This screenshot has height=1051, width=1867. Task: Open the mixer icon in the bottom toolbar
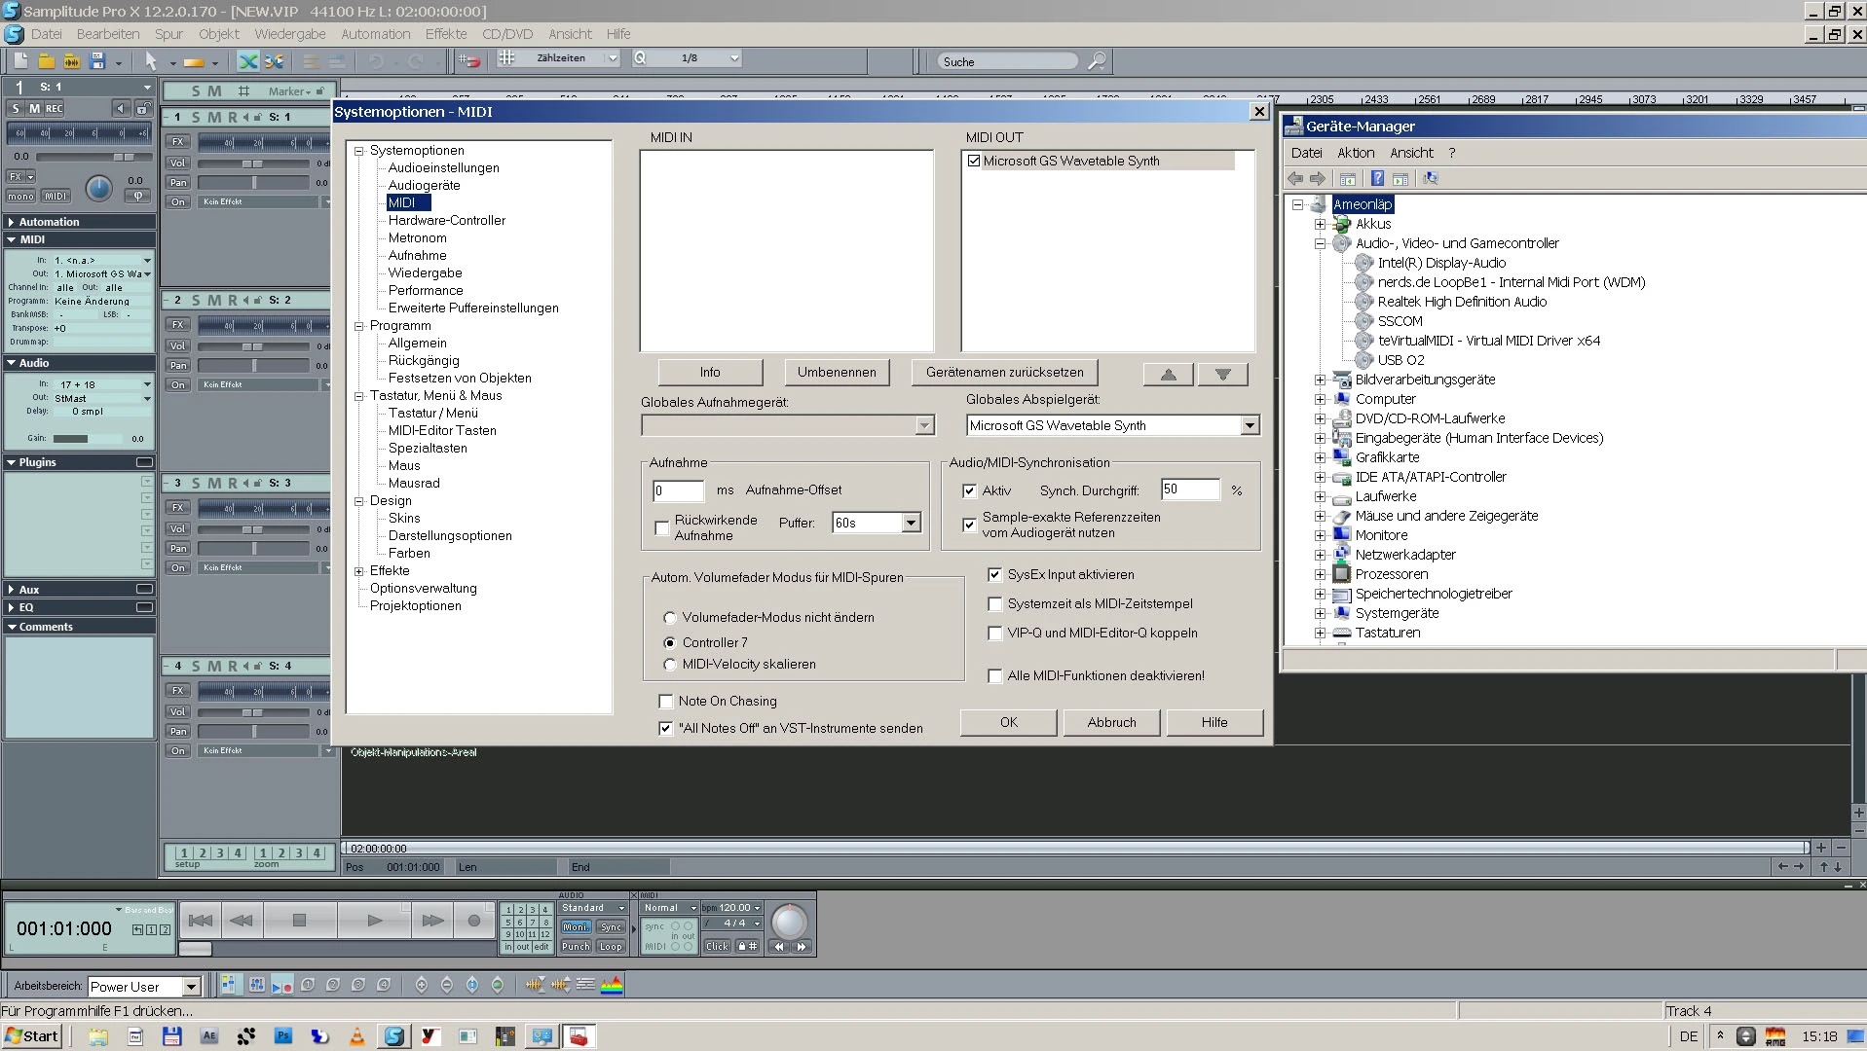[x=256, y=985]
